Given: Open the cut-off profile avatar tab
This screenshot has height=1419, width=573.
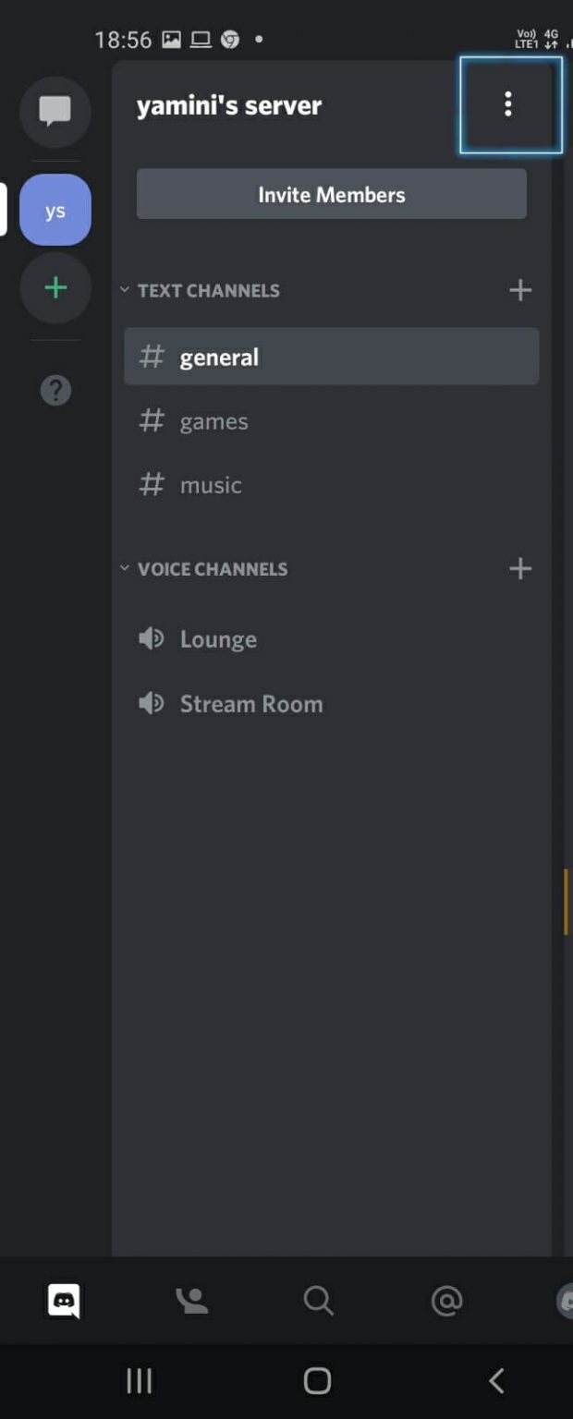Looking at the screenshot, I should click(x=565, y=1301).
